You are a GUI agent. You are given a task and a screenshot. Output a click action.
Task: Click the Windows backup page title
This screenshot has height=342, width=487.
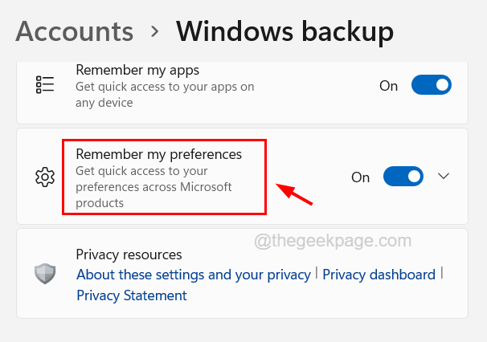(284, 31)
